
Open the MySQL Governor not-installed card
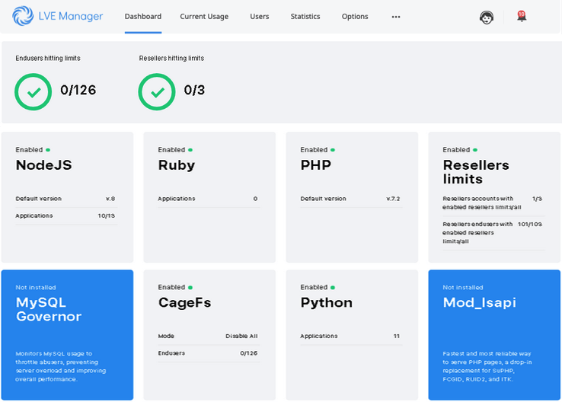(67, 335)
